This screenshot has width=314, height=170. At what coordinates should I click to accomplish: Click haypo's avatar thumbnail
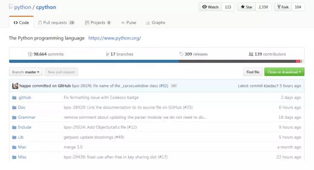pos(15,86)
